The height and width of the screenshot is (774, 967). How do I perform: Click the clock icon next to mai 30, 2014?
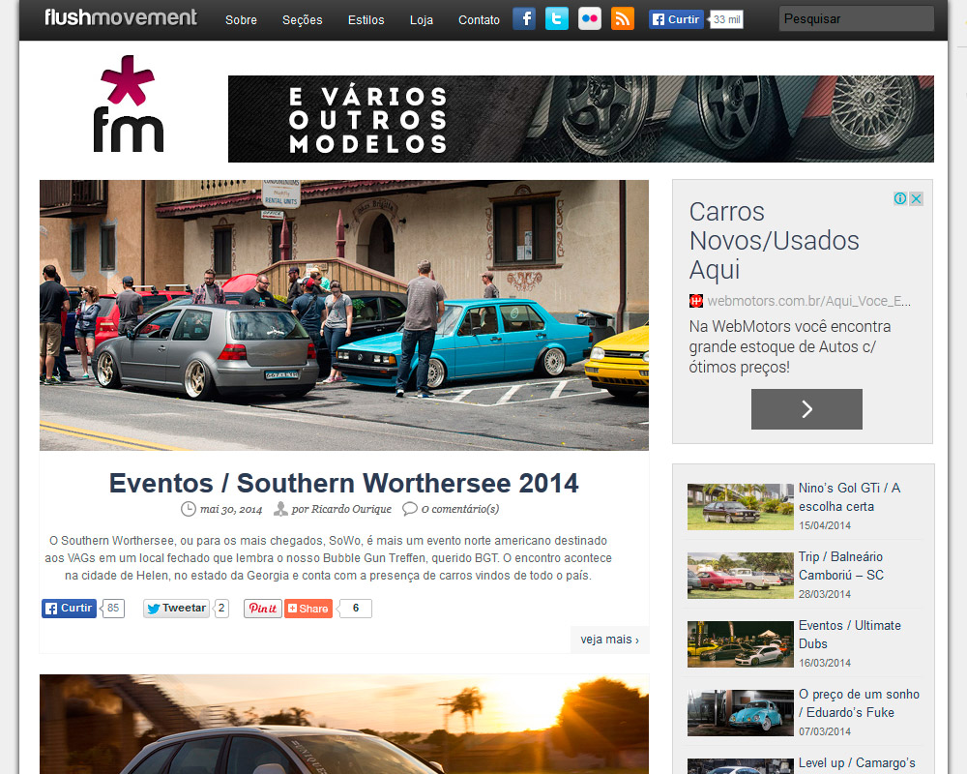click(189, 509)
